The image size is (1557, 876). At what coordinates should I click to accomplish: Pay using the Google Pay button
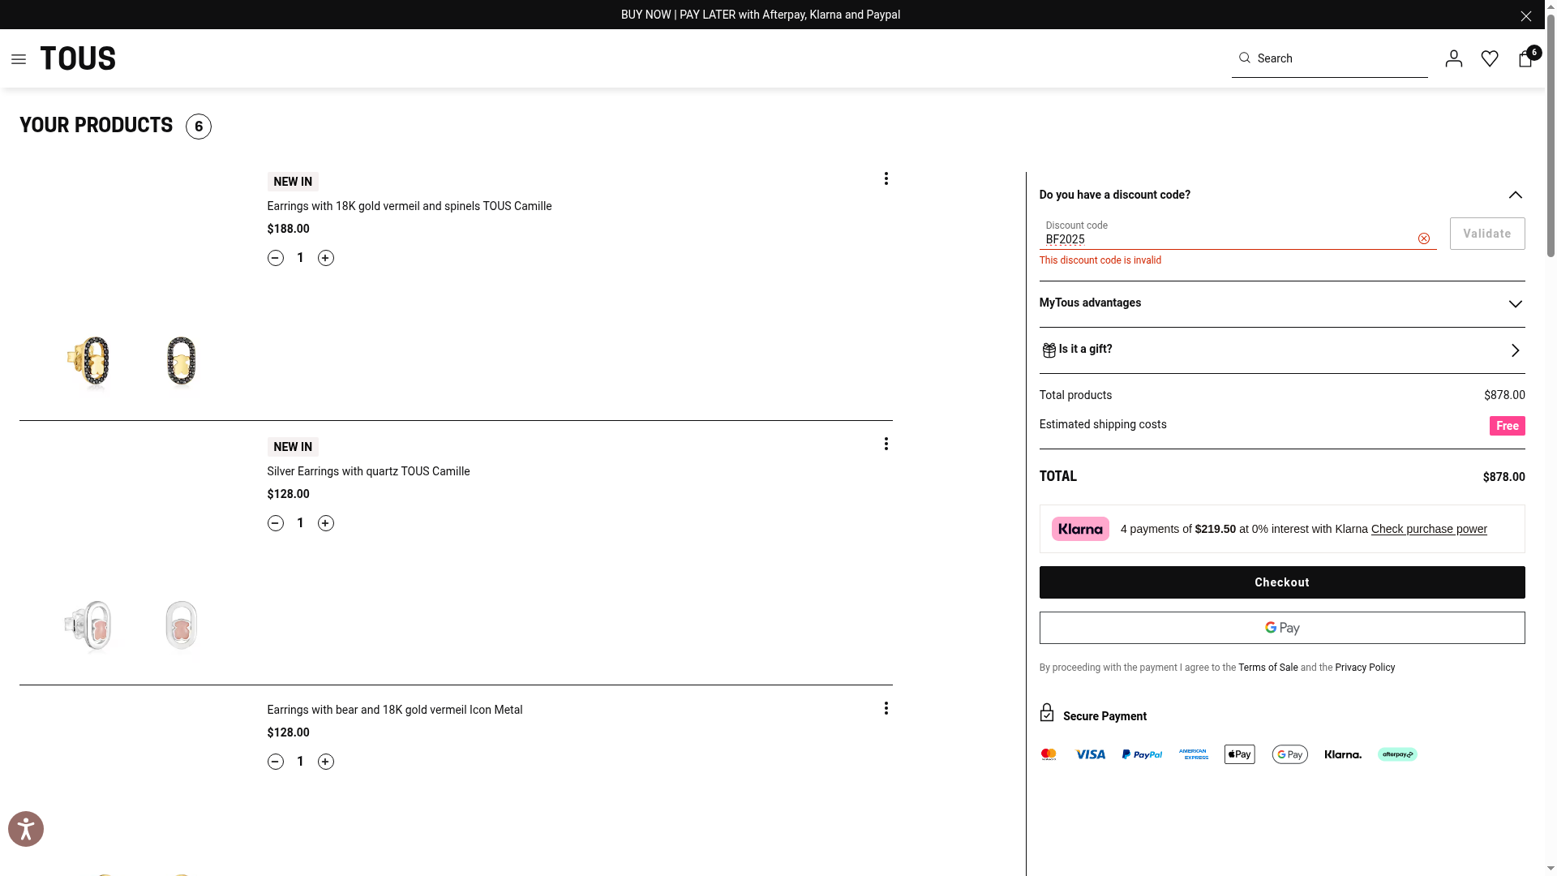1282,628
